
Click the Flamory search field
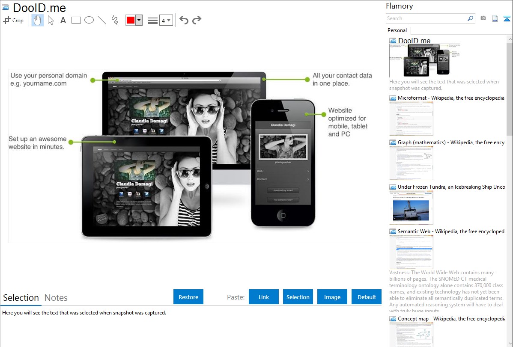coord(427,18)
